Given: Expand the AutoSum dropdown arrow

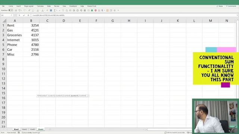Looking at the screenshot, I should click(56, 10).
